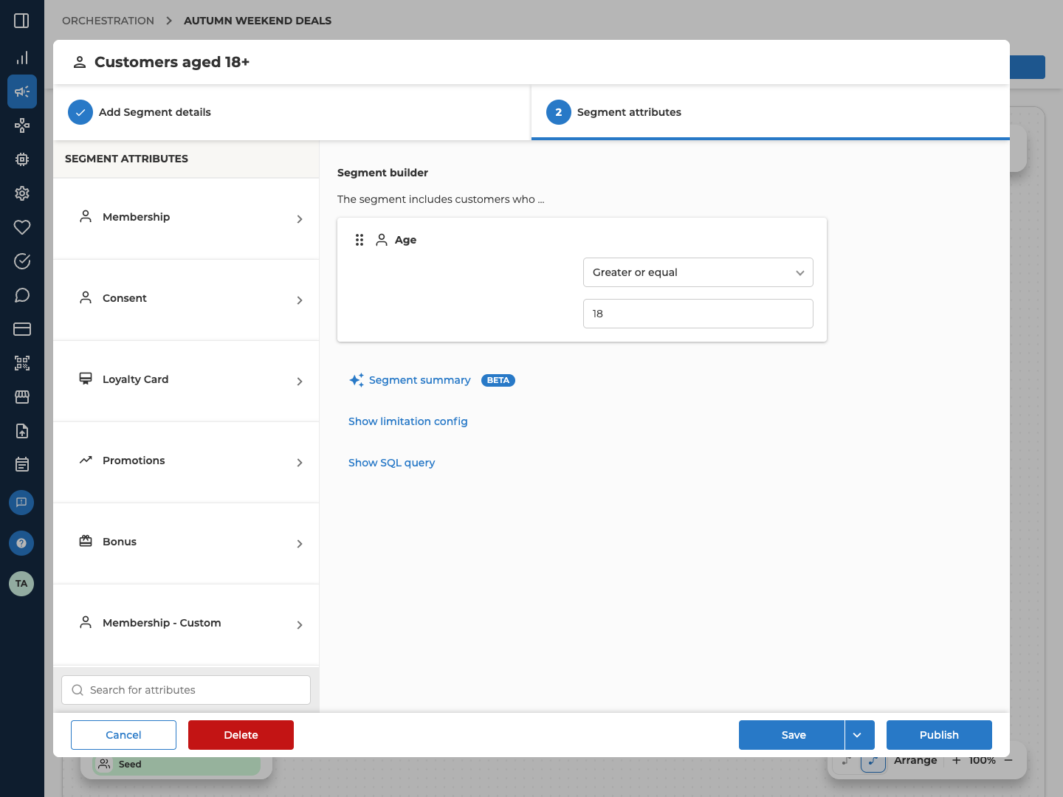Expand the Loyalty Card attribute group

click(186, 381)
